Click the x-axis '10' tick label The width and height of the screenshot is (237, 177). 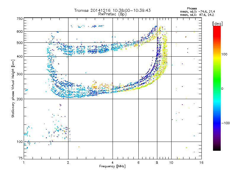pyautogui.click(x=171, y=163)
